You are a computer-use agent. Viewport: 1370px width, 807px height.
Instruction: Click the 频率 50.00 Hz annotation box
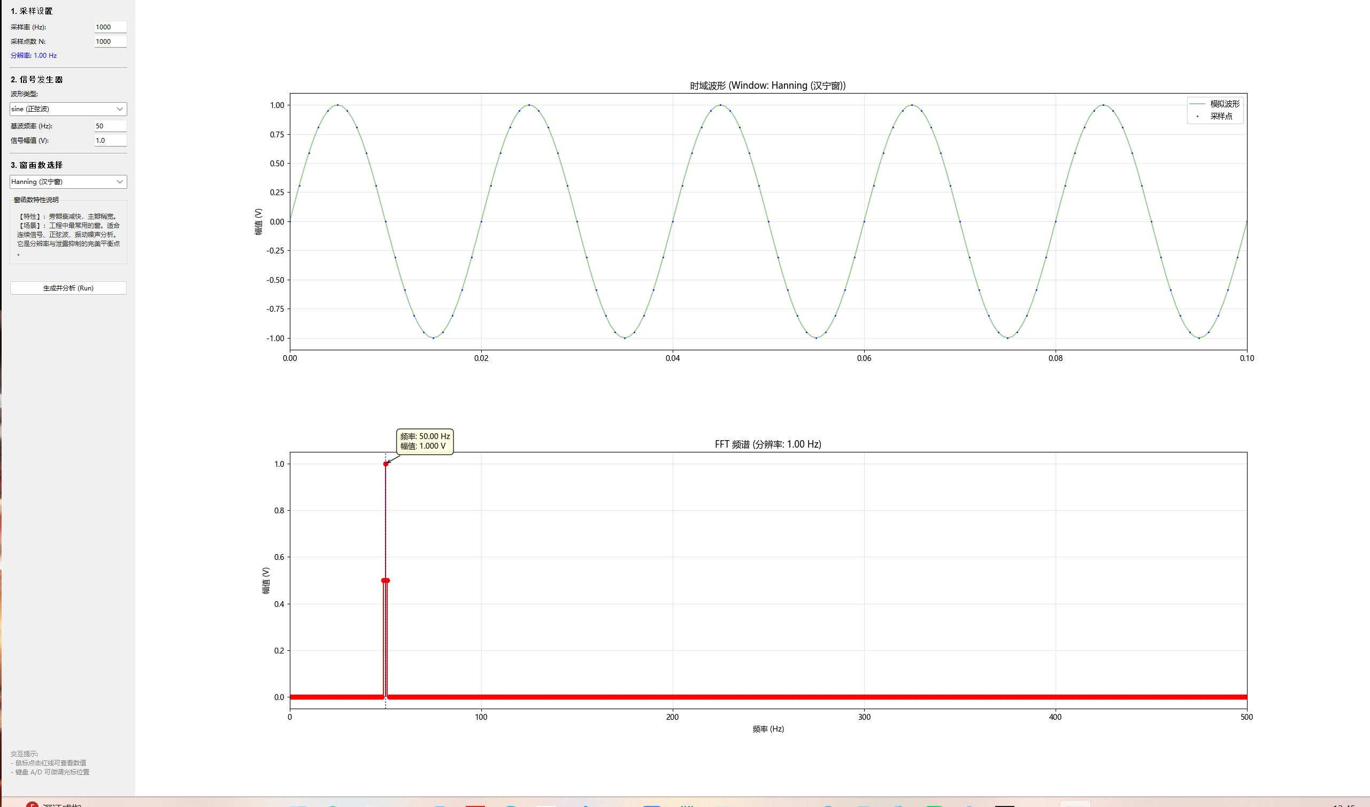[425, 441]
